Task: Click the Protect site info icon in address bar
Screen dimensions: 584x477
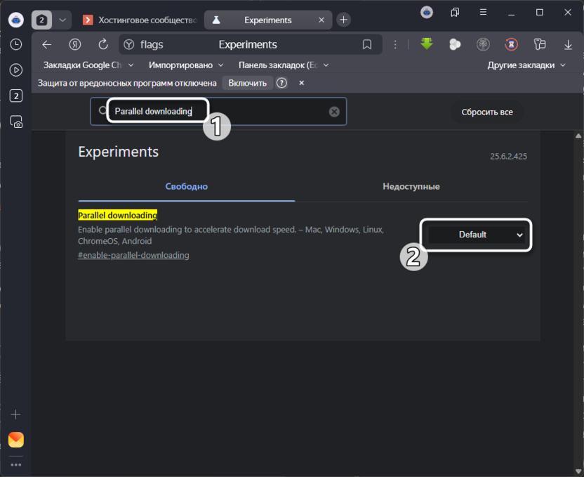Action: [129, 45]
